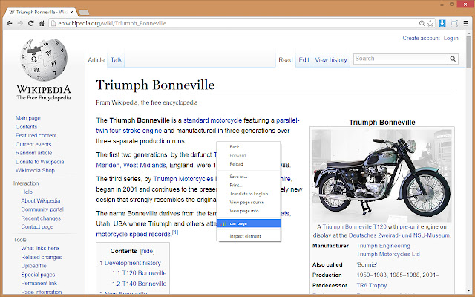
Task: Click the blue download extension icon
Action: (442, 23)
